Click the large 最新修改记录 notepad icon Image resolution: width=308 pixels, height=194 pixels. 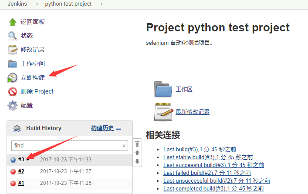[164, 112]
